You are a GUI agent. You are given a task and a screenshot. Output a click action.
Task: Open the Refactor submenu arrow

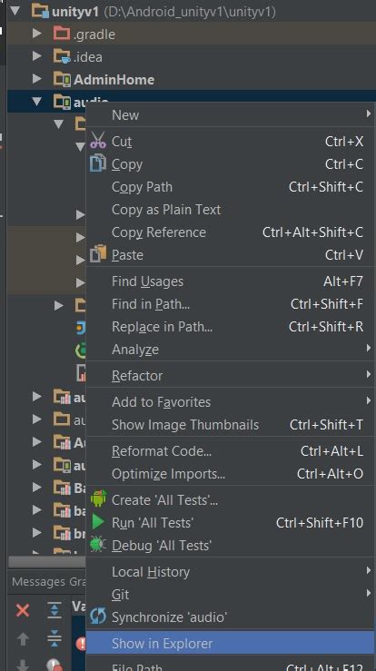point(368,374)
